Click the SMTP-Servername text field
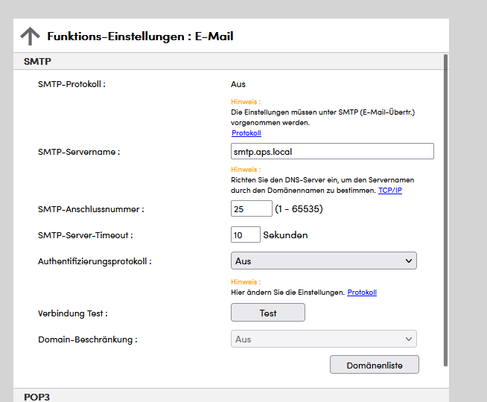Screen dimensions: 487x402 332,151
